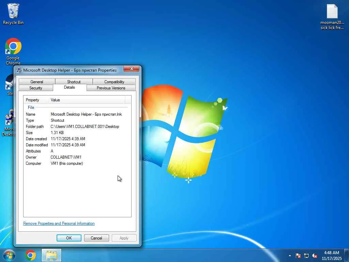Select the Name row value ending in .lnk

coord(86,114)
